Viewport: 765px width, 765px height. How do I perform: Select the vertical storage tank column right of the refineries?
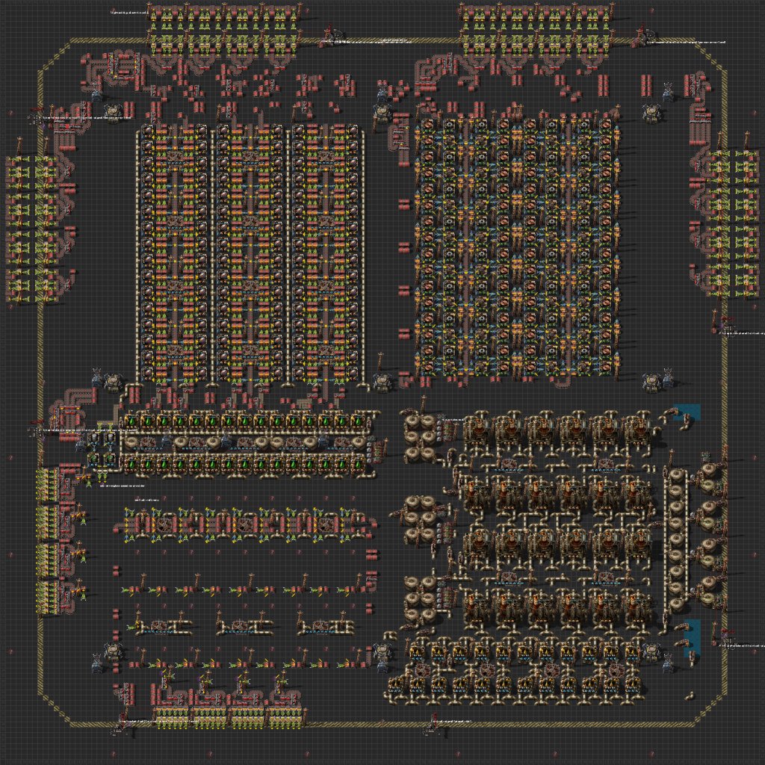pos(676,539)
